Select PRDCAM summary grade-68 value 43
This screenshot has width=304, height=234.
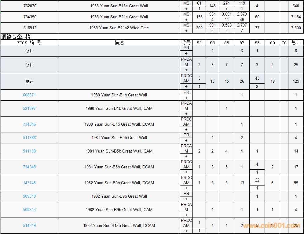(257, 78)
